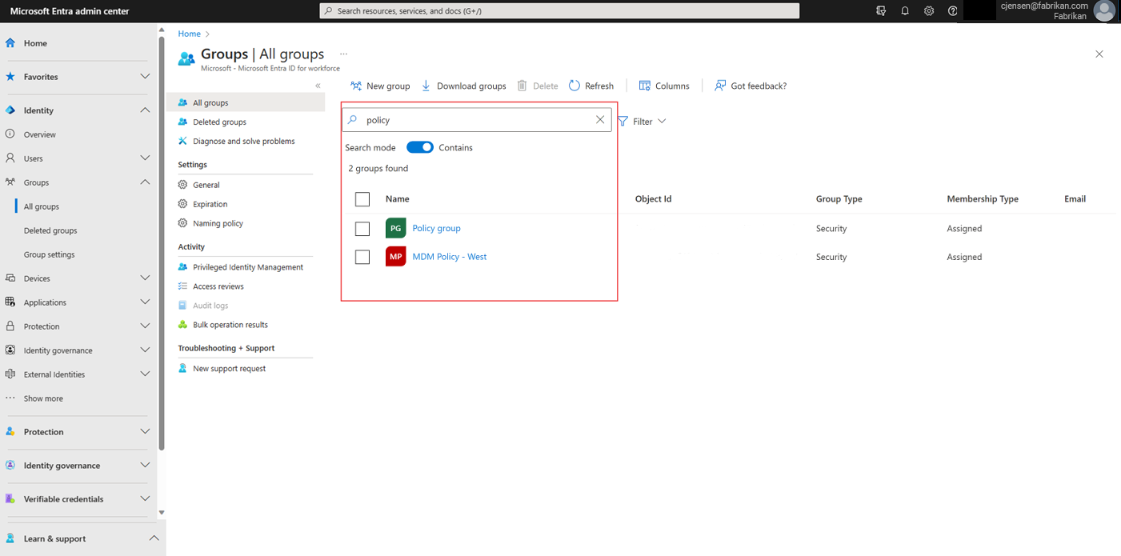This screenshot has height=556, width=1121.
Task: Open the MDM Policy - West link
Action: [449, 257]
